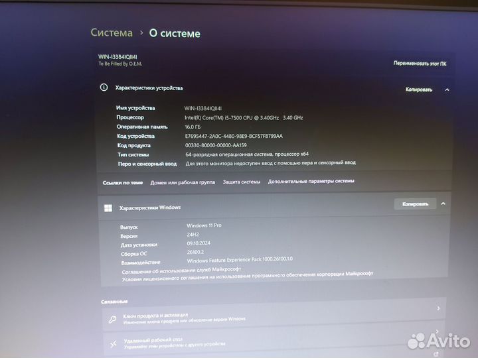Click the Имя устройства label
The height and width of the screenshot is (358, 478).
click(135, 108)
